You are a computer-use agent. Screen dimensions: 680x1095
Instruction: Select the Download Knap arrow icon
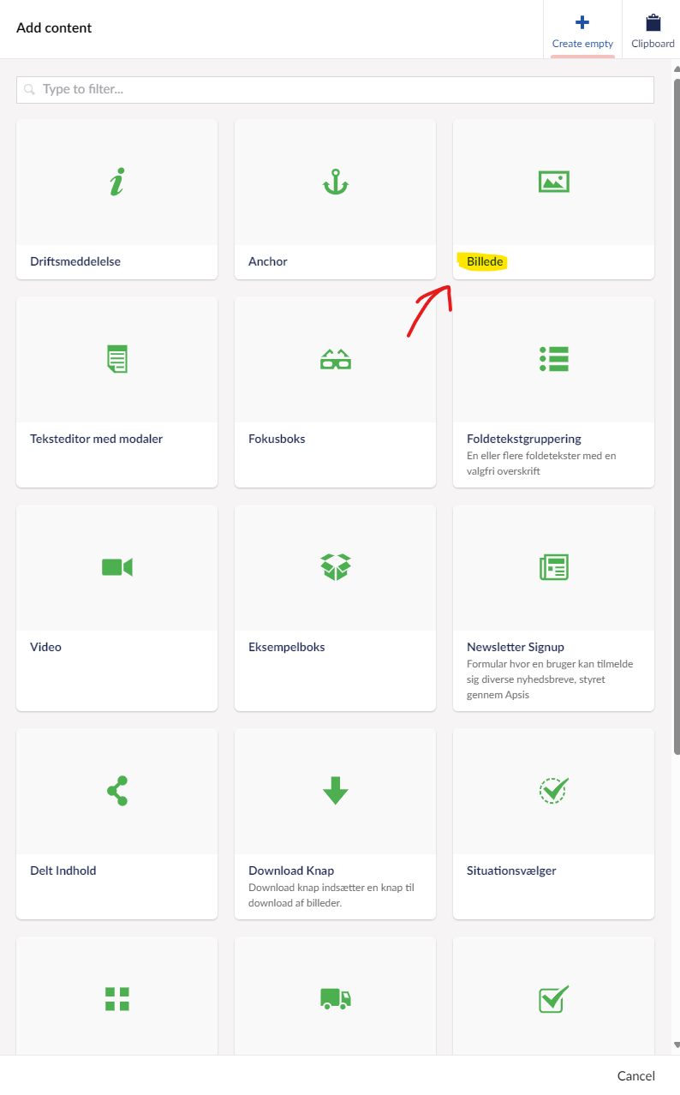click(335, 791)
